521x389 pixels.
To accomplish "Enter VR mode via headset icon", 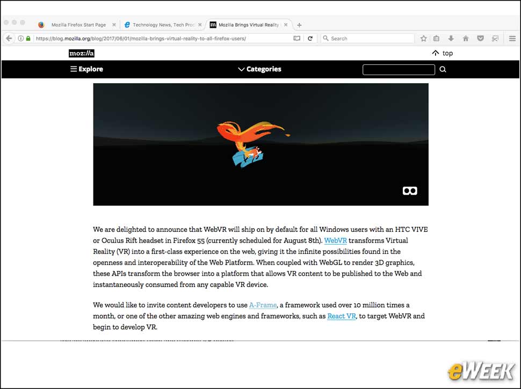I will point(410,191).
